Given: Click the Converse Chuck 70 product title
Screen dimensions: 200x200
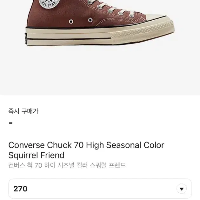Looking at the screenshot, I should (86, 150).
